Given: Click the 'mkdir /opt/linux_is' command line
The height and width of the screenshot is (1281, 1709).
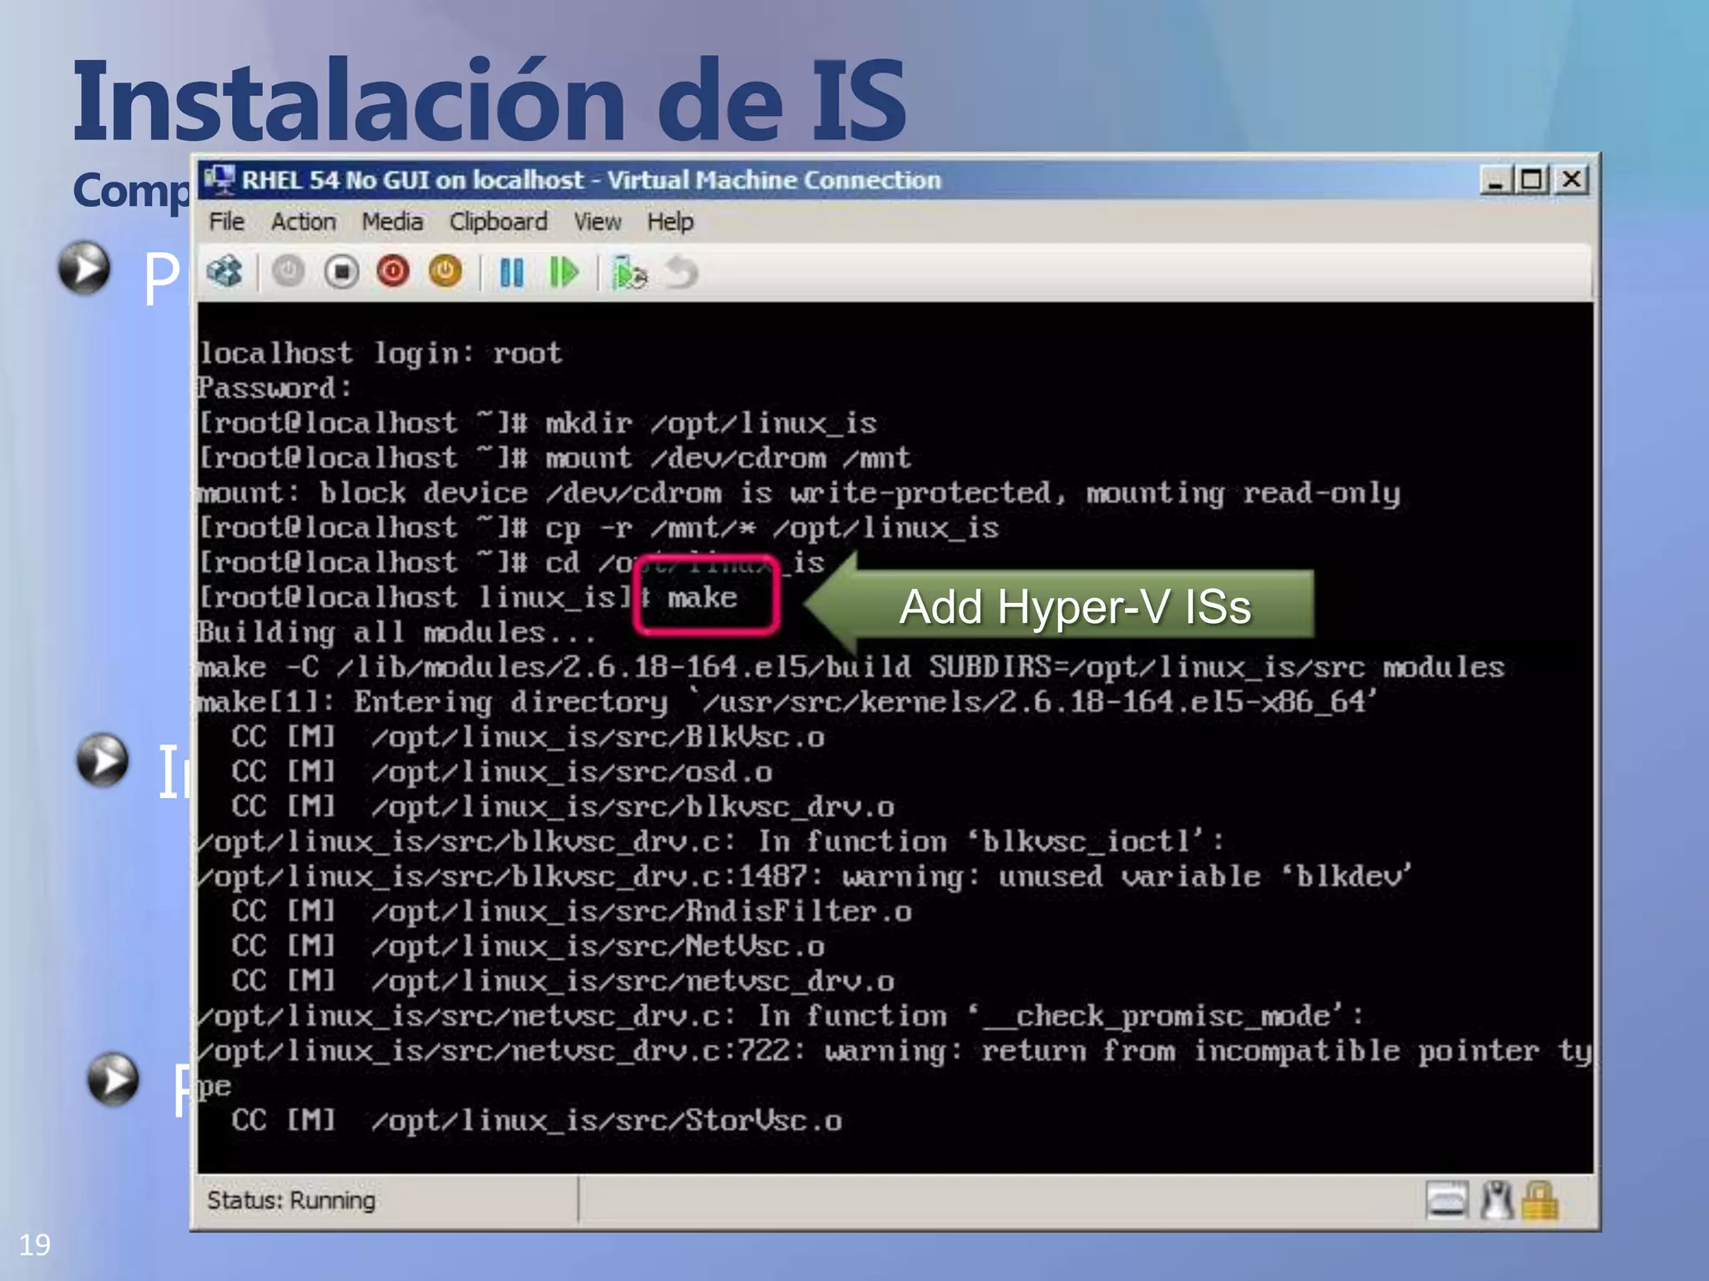Looking at the screenshot, I should [x=537, y=424].
